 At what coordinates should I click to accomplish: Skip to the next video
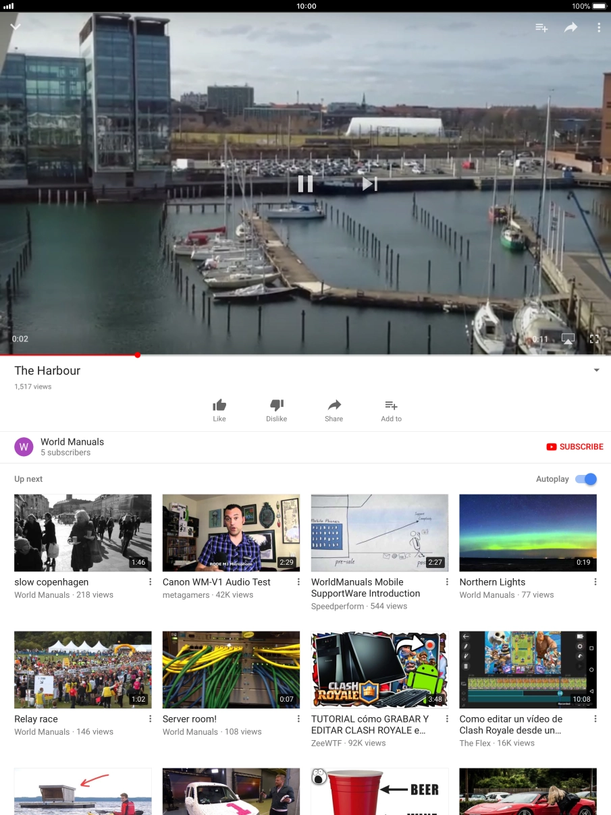369,184
